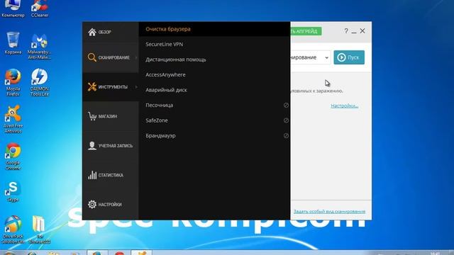Click the green Апгрейд button
The height and width of the screenshot is (255, 454).
[306, 31]
